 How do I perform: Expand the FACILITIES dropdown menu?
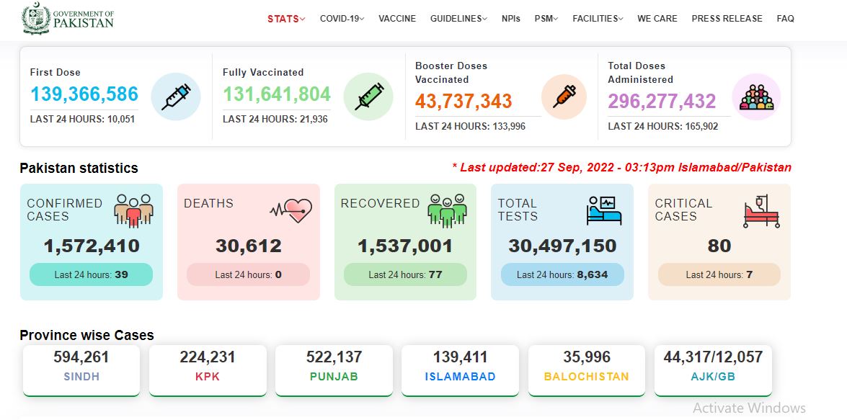(598, 19)
